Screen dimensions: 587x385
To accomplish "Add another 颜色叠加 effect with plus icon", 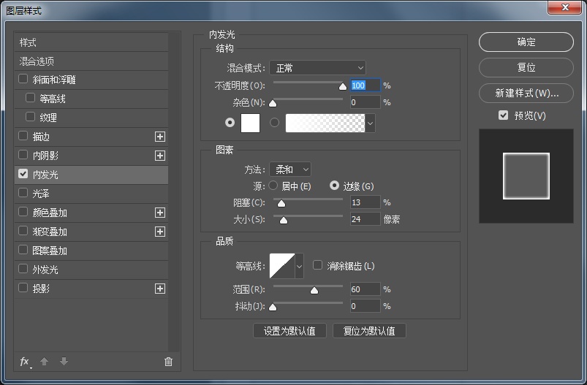I will click(160, 213).
